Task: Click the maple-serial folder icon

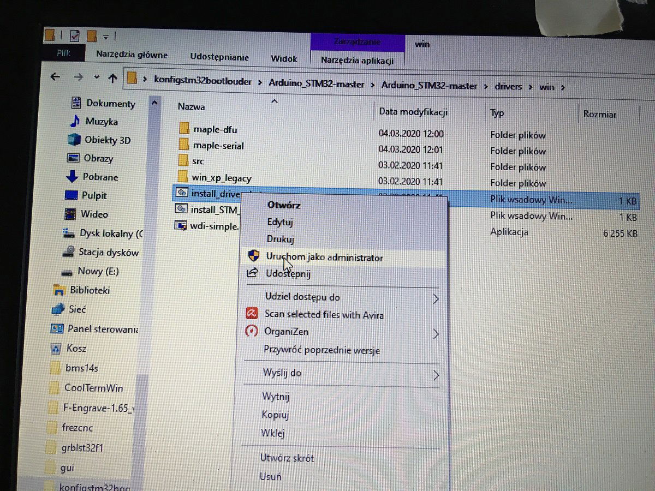Action: pos(183,145)
